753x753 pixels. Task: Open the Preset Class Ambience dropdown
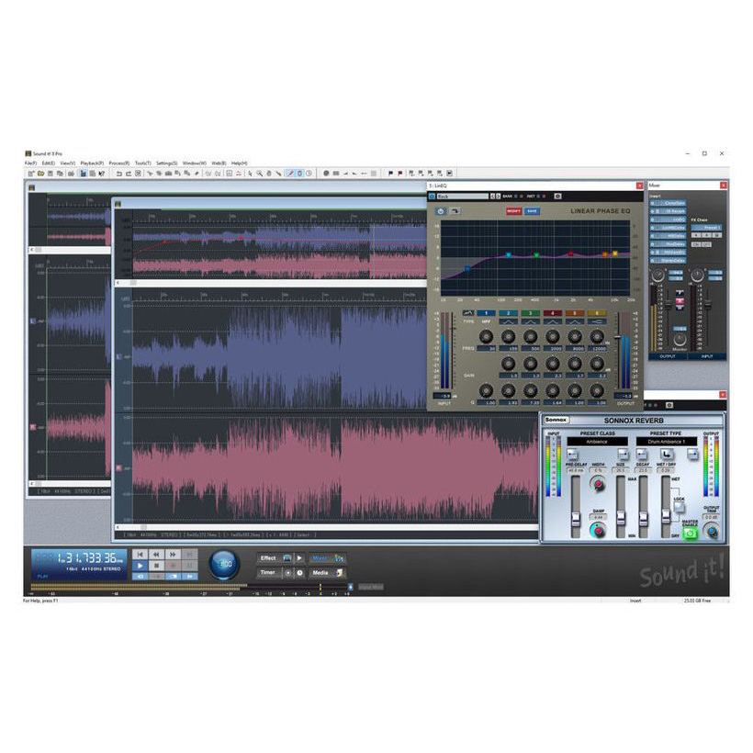click(x=597, y=442)
